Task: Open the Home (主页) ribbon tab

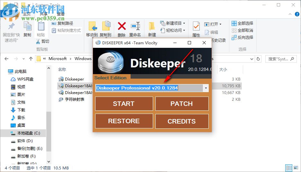Action: click(x=27, y=14)
